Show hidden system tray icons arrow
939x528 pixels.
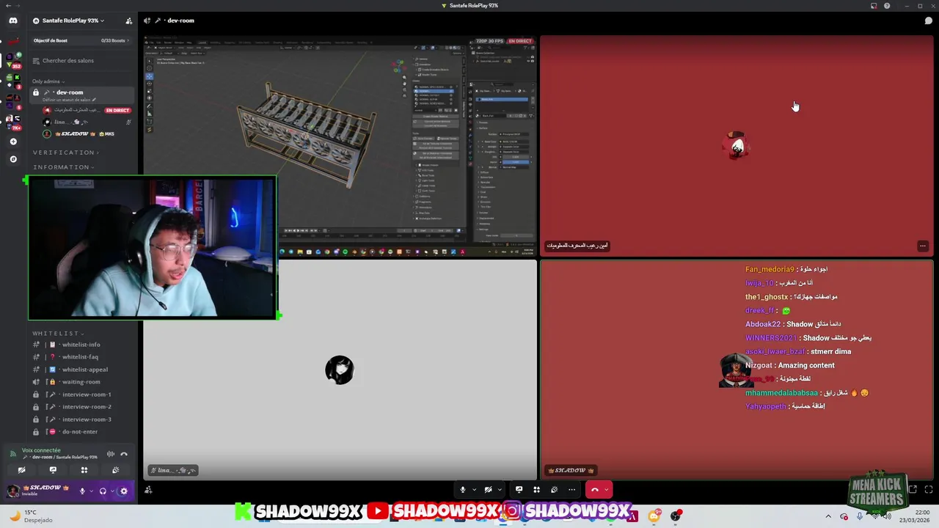point(828,516)
